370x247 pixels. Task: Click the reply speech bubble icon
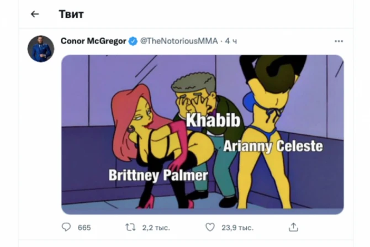coord(66,227)
